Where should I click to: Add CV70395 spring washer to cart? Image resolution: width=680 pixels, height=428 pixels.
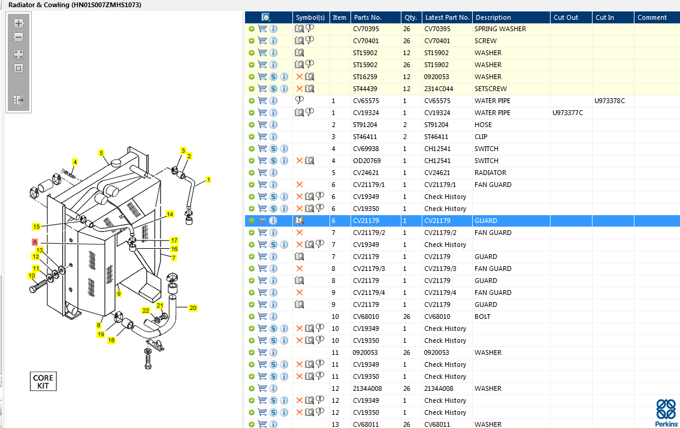262,29
